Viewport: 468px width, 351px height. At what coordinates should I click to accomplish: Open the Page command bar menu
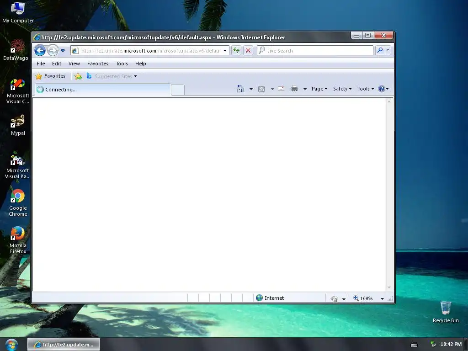pos(319,89)
